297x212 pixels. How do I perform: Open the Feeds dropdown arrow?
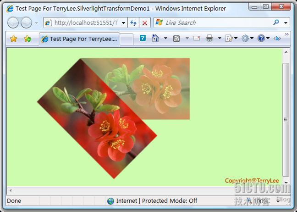tap(187, 38)
